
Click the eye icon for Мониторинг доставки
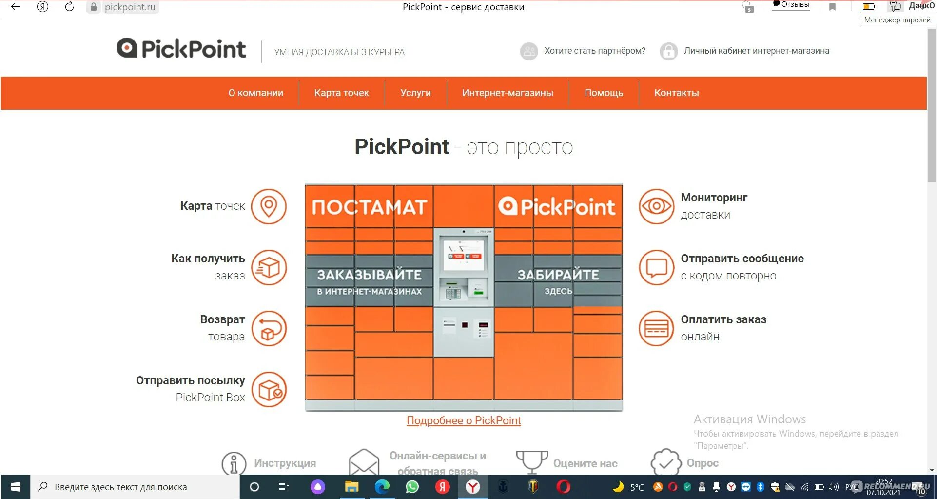point(656,206)
